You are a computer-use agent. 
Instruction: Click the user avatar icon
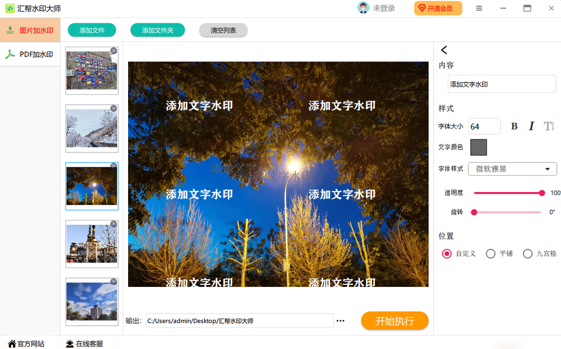[363, 8]
